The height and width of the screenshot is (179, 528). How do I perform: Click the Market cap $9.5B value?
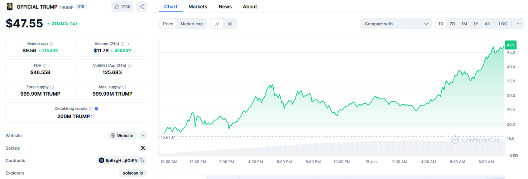click(29, 50)
